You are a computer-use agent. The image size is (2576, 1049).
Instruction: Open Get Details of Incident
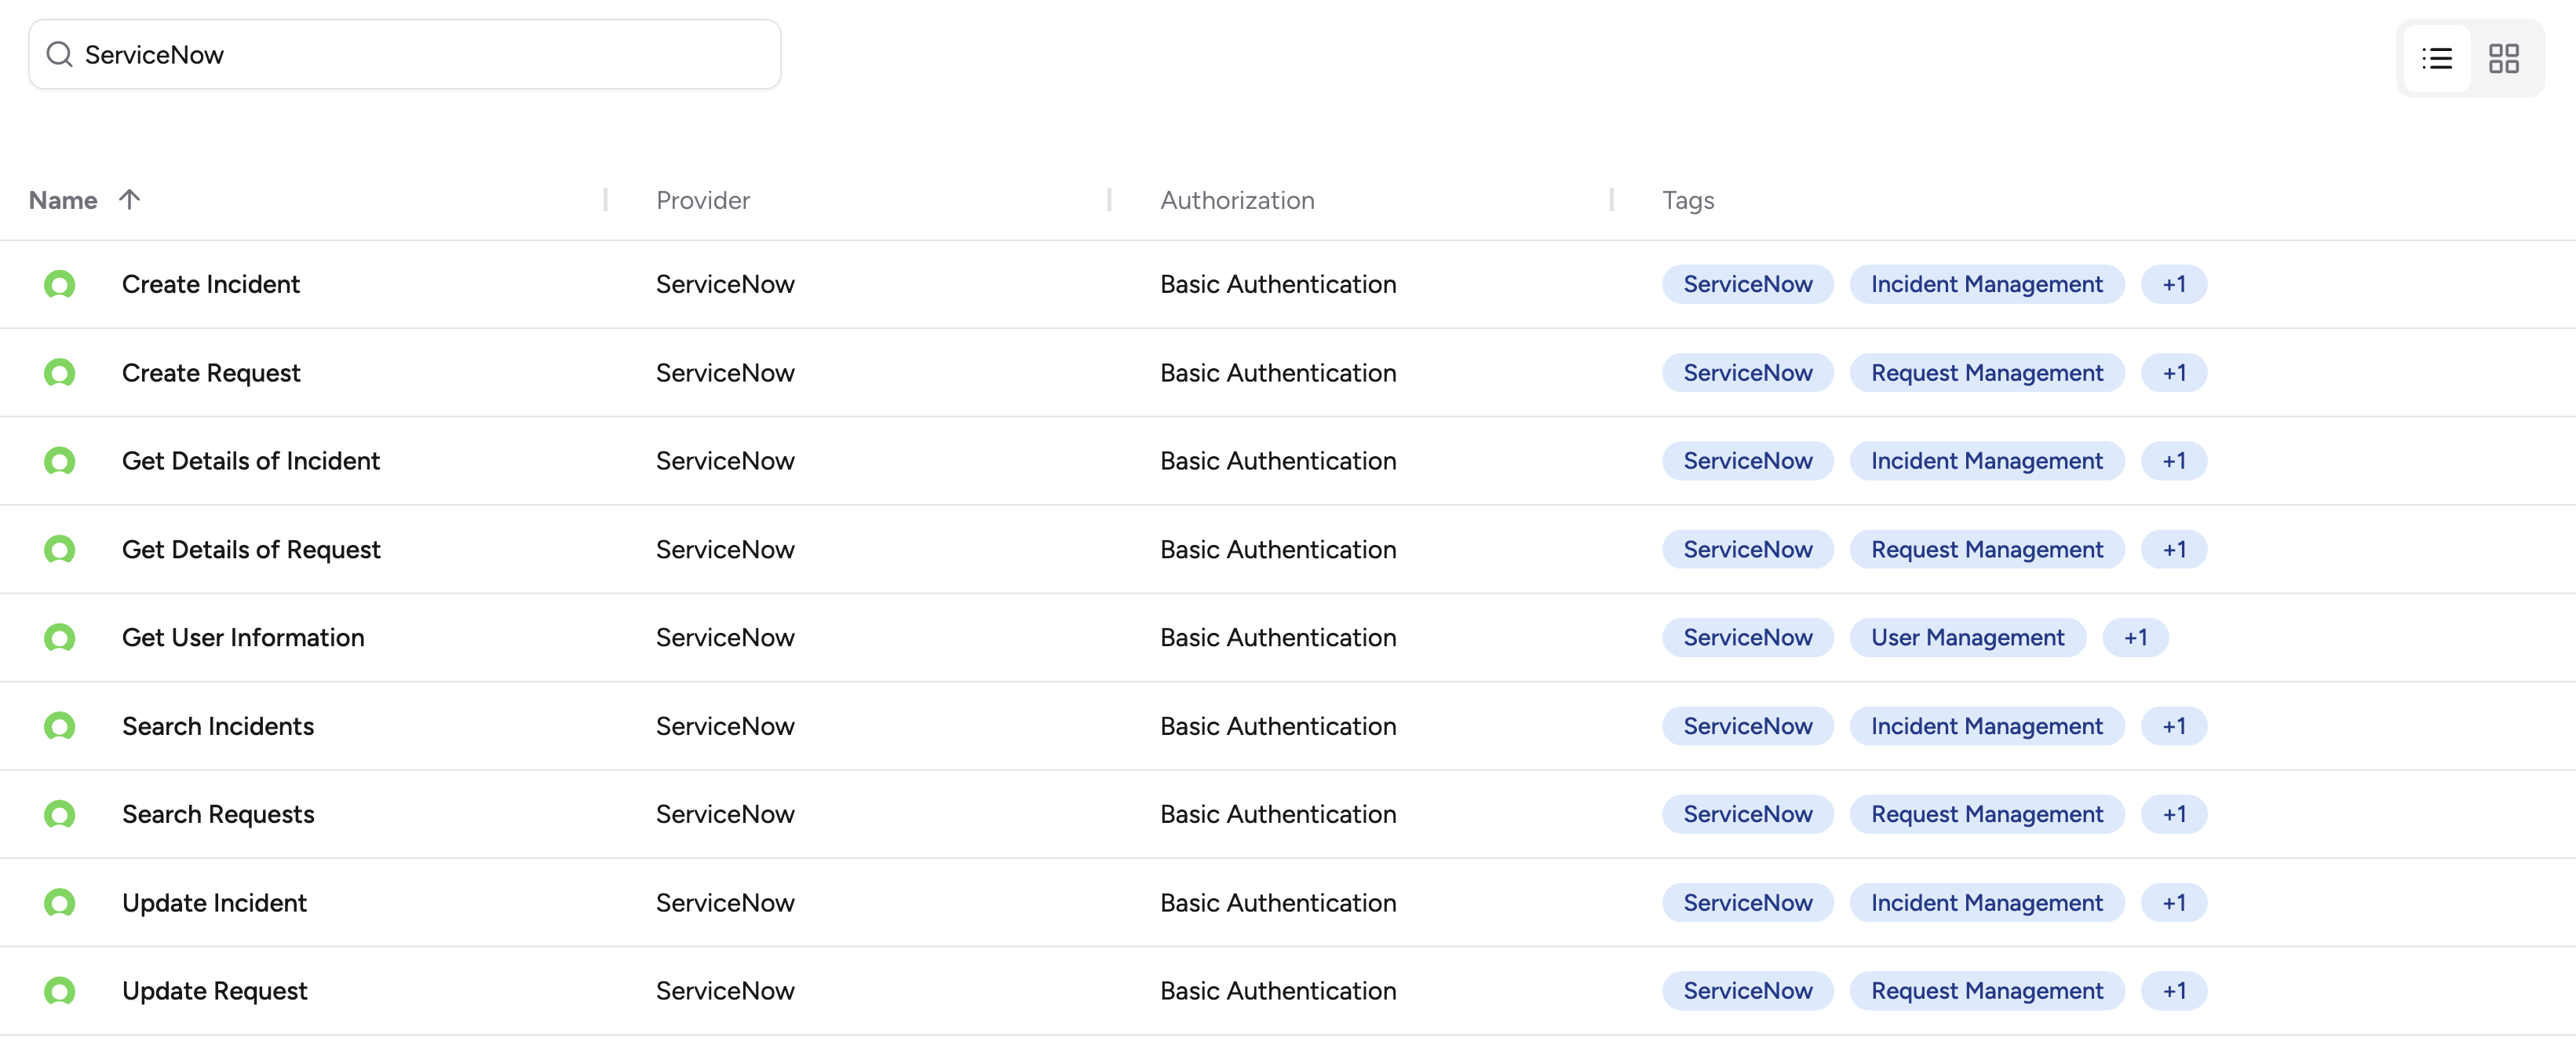[251, 461]
